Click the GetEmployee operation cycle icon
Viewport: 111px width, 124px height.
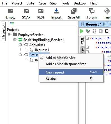click(x=26, y=55)
